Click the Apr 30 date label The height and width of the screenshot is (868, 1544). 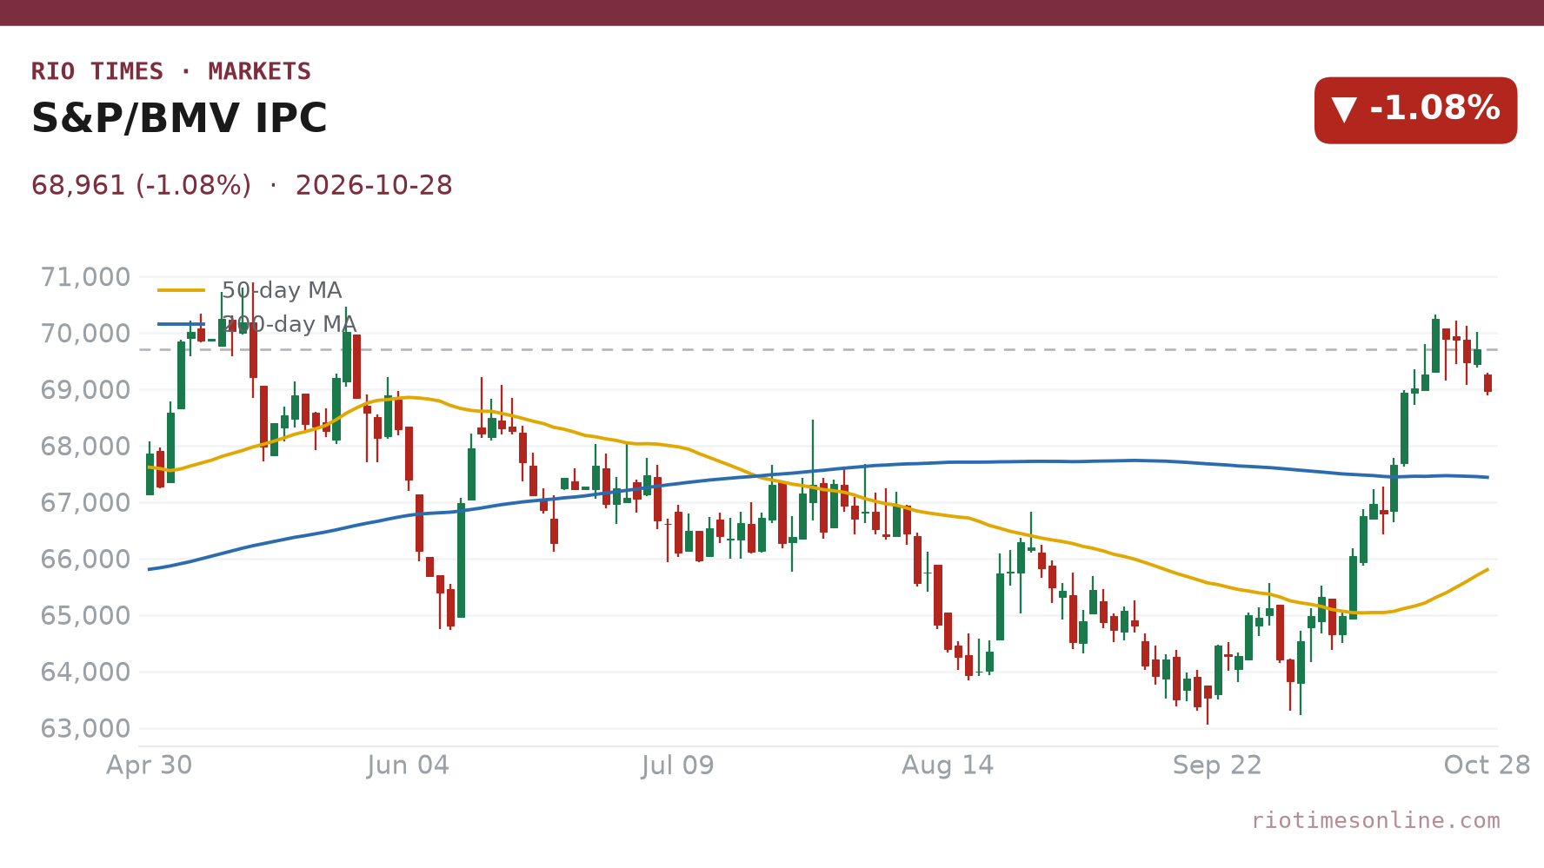click(x=150, y=765)
